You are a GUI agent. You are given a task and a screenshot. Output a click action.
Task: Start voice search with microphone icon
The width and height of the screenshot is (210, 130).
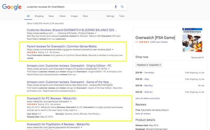[116, 7]
